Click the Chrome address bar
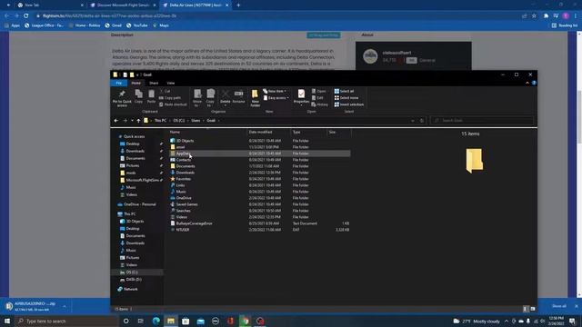 click(x=278, y=16)
